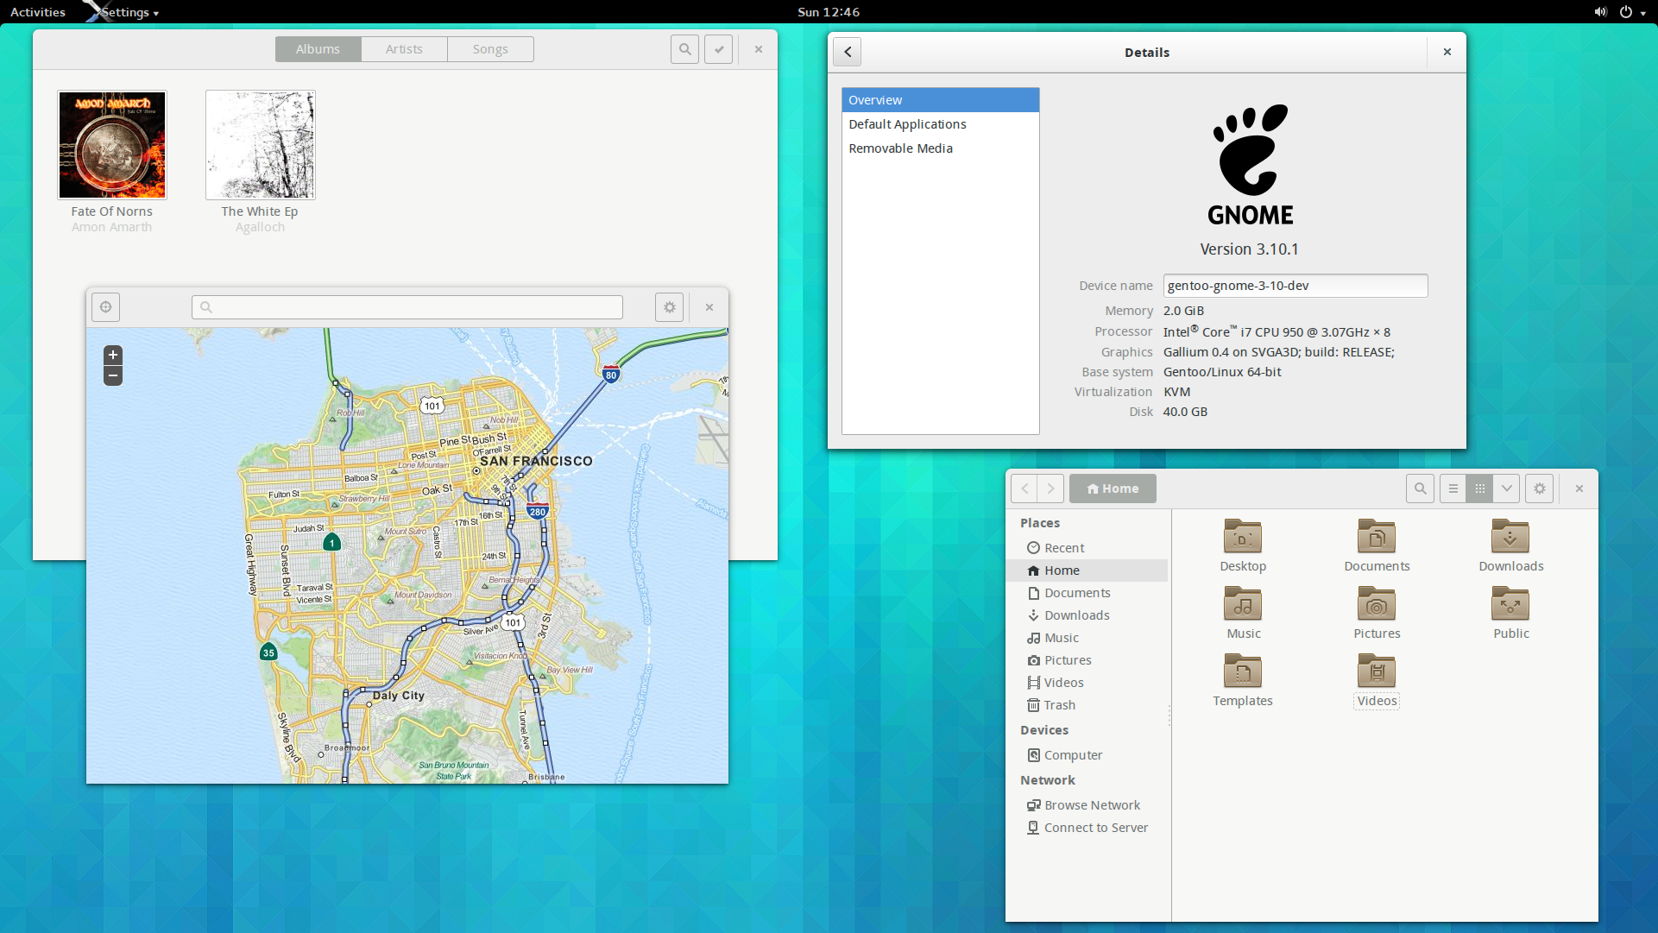Expand view options dropdown in Files

(1506, 489)
